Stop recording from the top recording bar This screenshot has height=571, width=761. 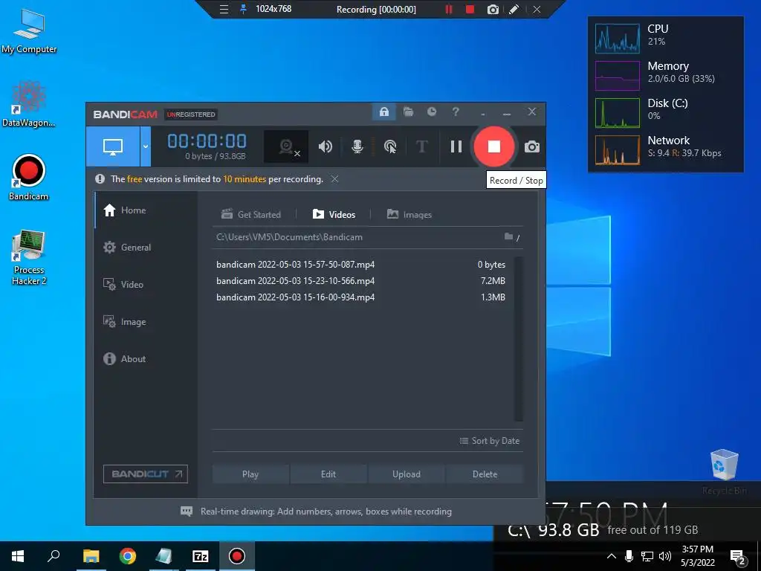pyautogui.click(x=470, y=9)
